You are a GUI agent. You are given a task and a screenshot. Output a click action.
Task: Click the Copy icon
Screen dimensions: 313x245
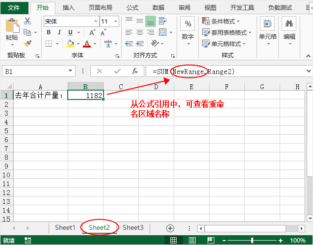point(27,32)
